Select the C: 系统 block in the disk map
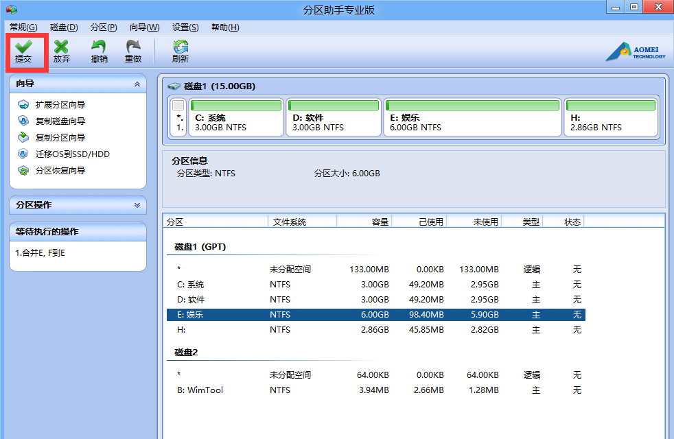 (236, 117)
